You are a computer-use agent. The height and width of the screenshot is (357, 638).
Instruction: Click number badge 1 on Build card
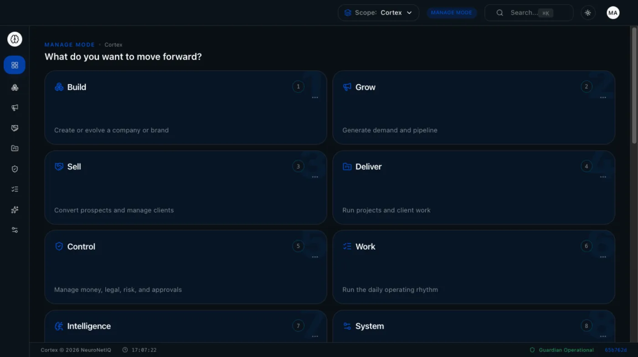[x=298, y=87]
